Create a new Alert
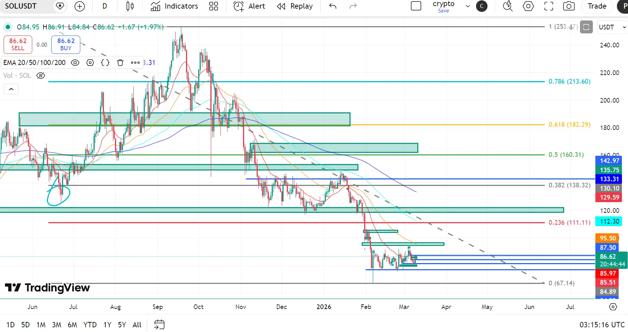Viewport: 628px width, 332px height. pyautogui.click(x=249, y=6)
